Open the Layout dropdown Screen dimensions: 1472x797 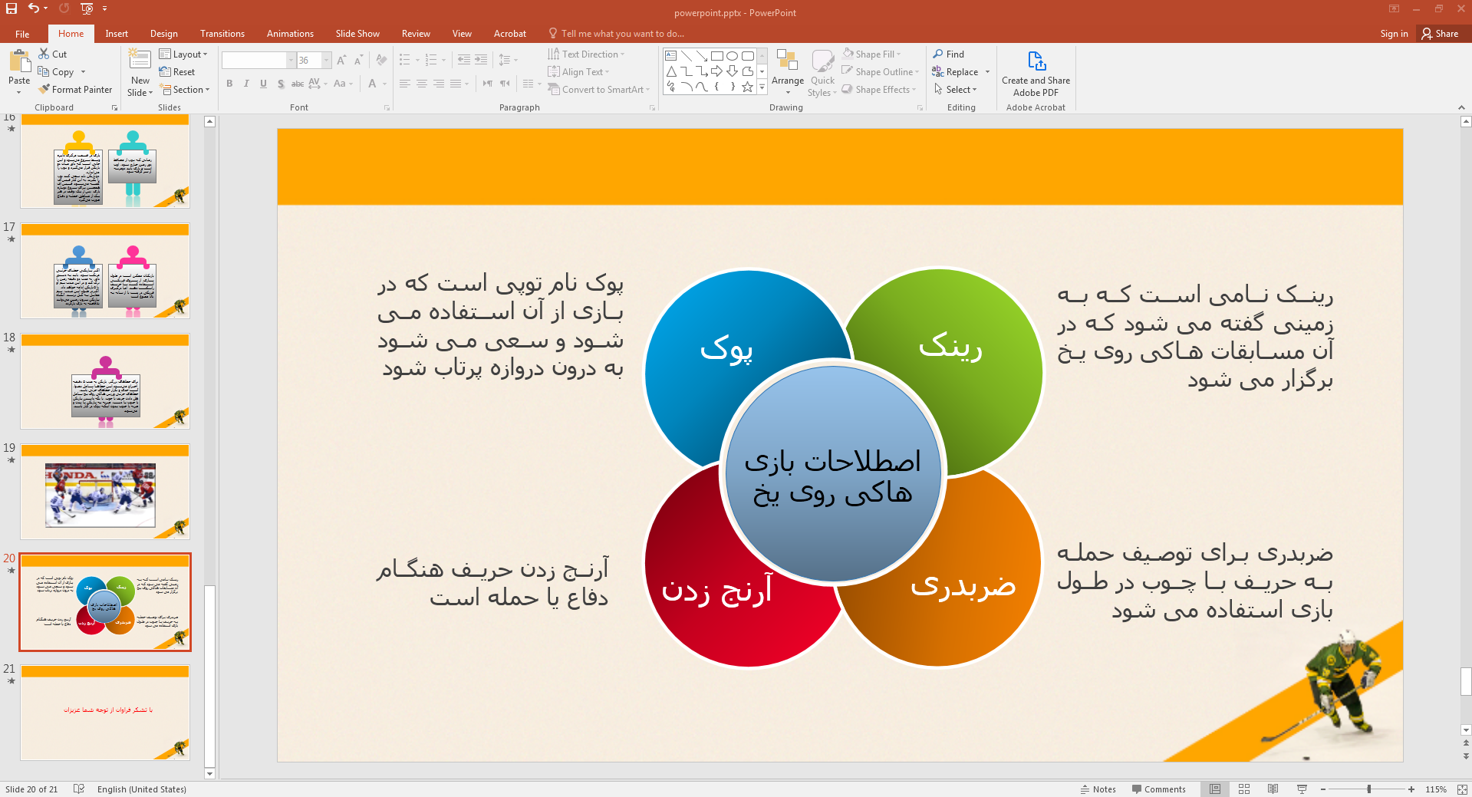click(183, 54)
